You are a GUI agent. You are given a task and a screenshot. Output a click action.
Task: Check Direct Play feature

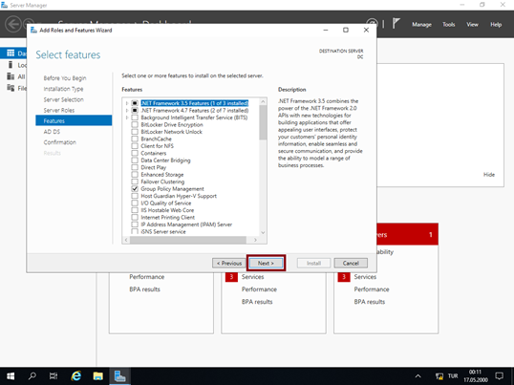tap(135, 167)
